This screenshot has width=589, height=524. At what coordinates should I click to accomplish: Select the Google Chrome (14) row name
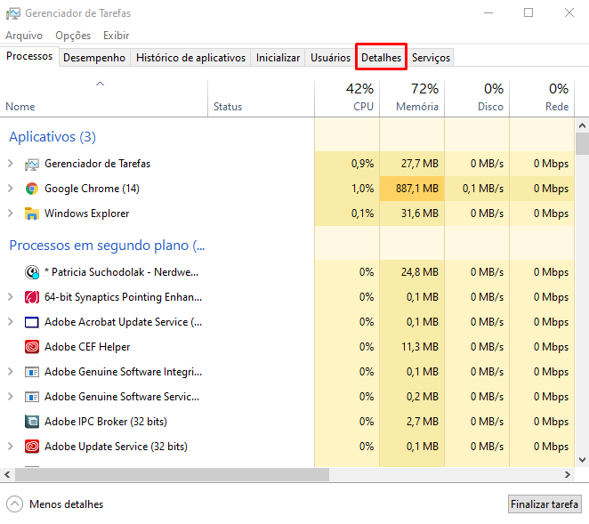[92, 189]
